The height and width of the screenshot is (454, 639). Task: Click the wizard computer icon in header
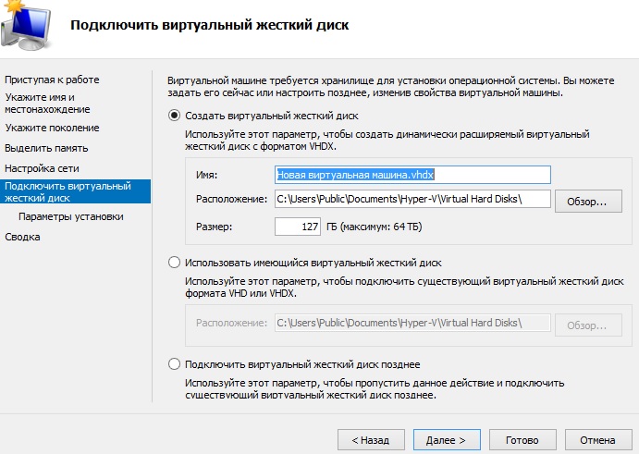coord(26,24)
